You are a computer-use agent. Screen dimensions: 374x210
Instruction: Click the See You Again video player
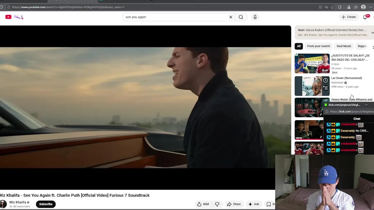pos(146,108)
